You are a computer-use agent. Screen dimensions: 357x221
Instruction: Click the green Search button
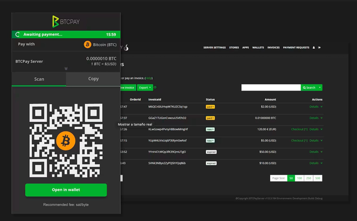309,88
